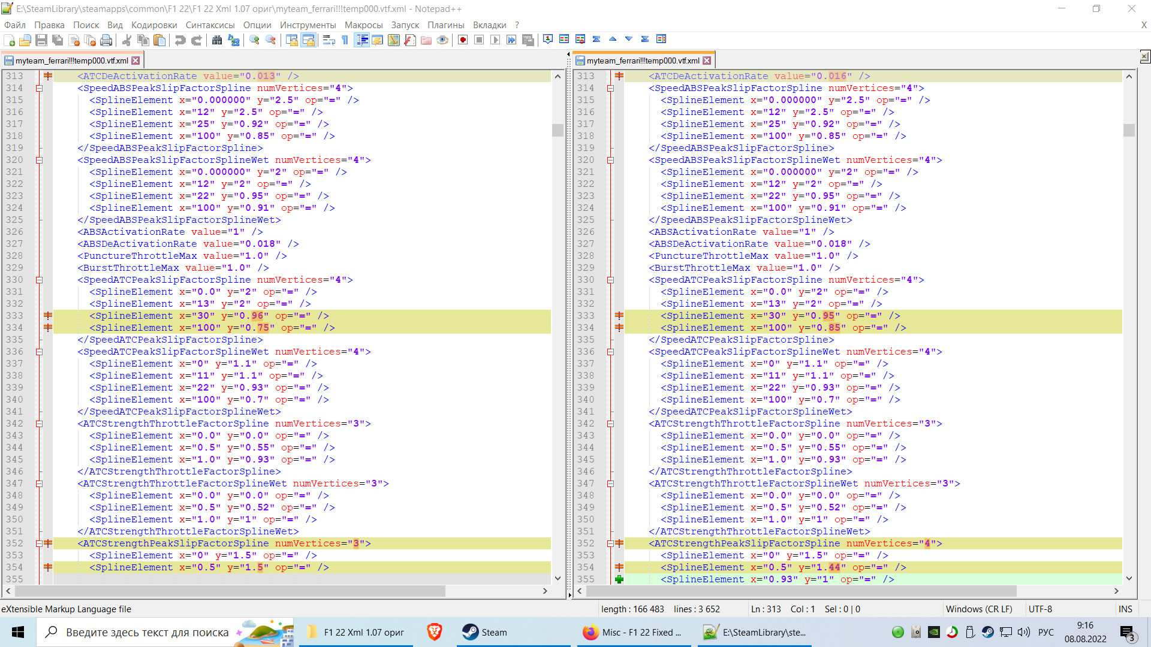The image size is (1151, 647).
Task: Run macro multiple times icon
Action: click(x=511, y=40)
